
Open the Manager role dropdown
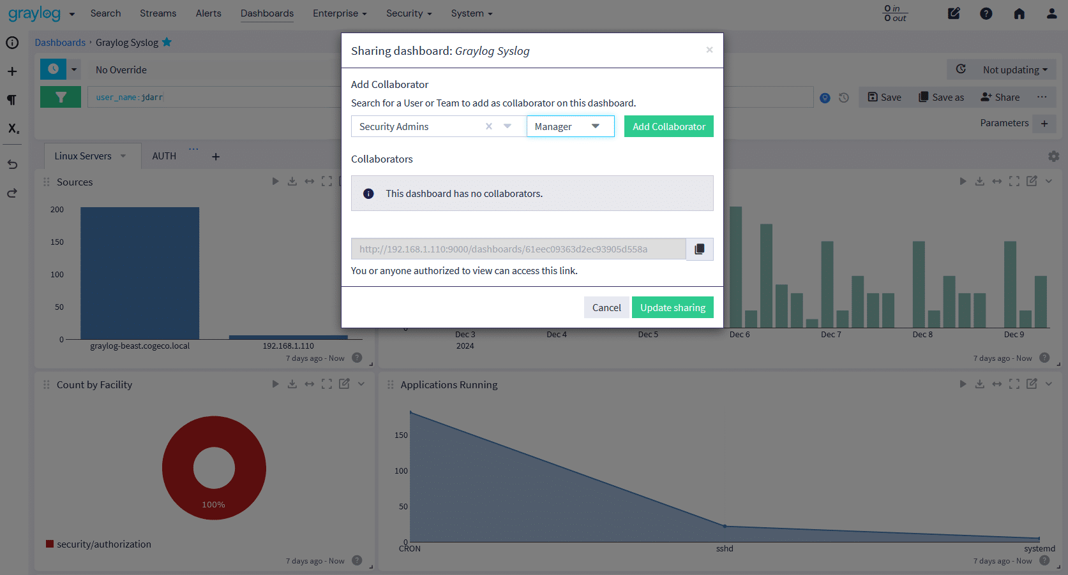pos(569,126)
